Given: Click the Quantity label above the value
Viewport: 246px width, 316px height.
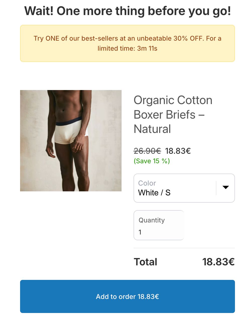Looking at the screenshot, I should tap(151, 220).
